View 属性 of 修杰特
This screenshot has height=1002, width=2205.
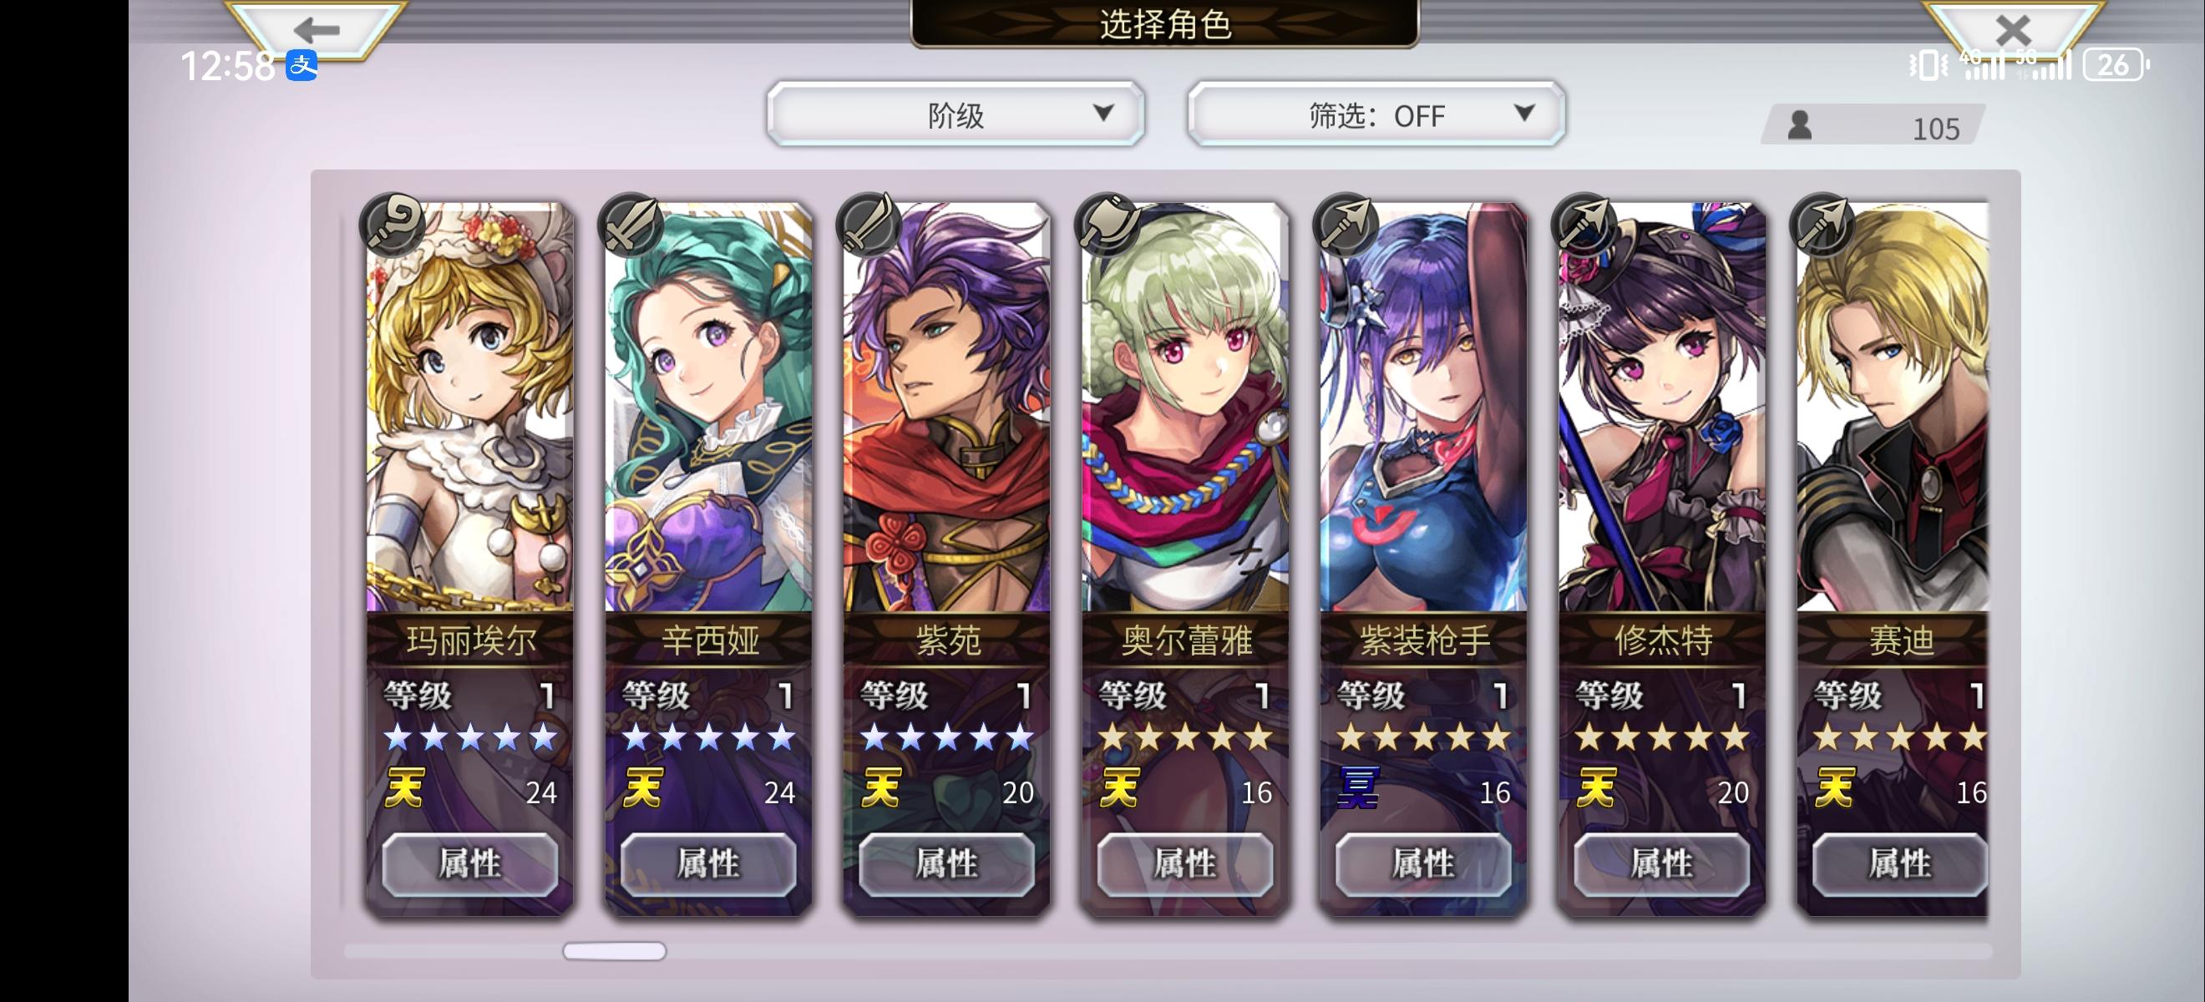[1661, 864]
